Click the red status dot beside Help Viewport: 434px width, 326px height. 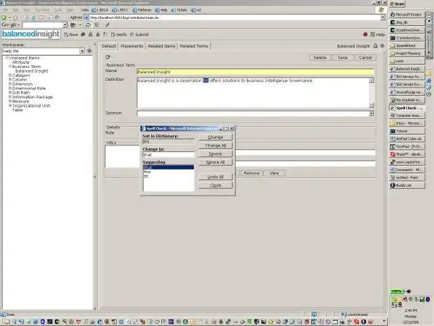click(x=365, y=35)
